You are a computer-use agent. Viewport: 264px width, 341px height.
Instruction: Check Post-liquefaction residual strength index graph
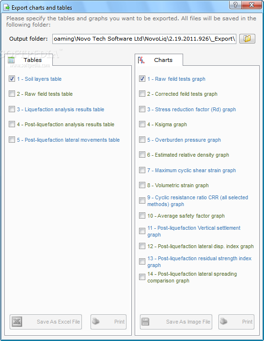point(142,261)
